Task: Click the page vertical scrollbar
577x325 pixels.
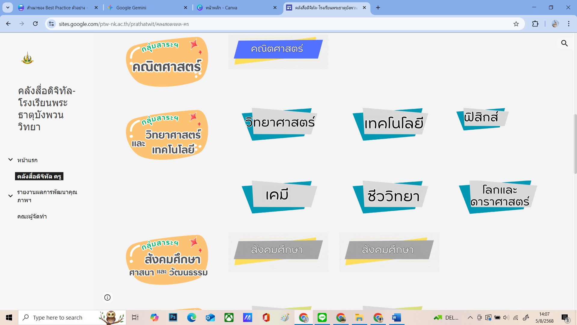Action: tap(575, 144)
